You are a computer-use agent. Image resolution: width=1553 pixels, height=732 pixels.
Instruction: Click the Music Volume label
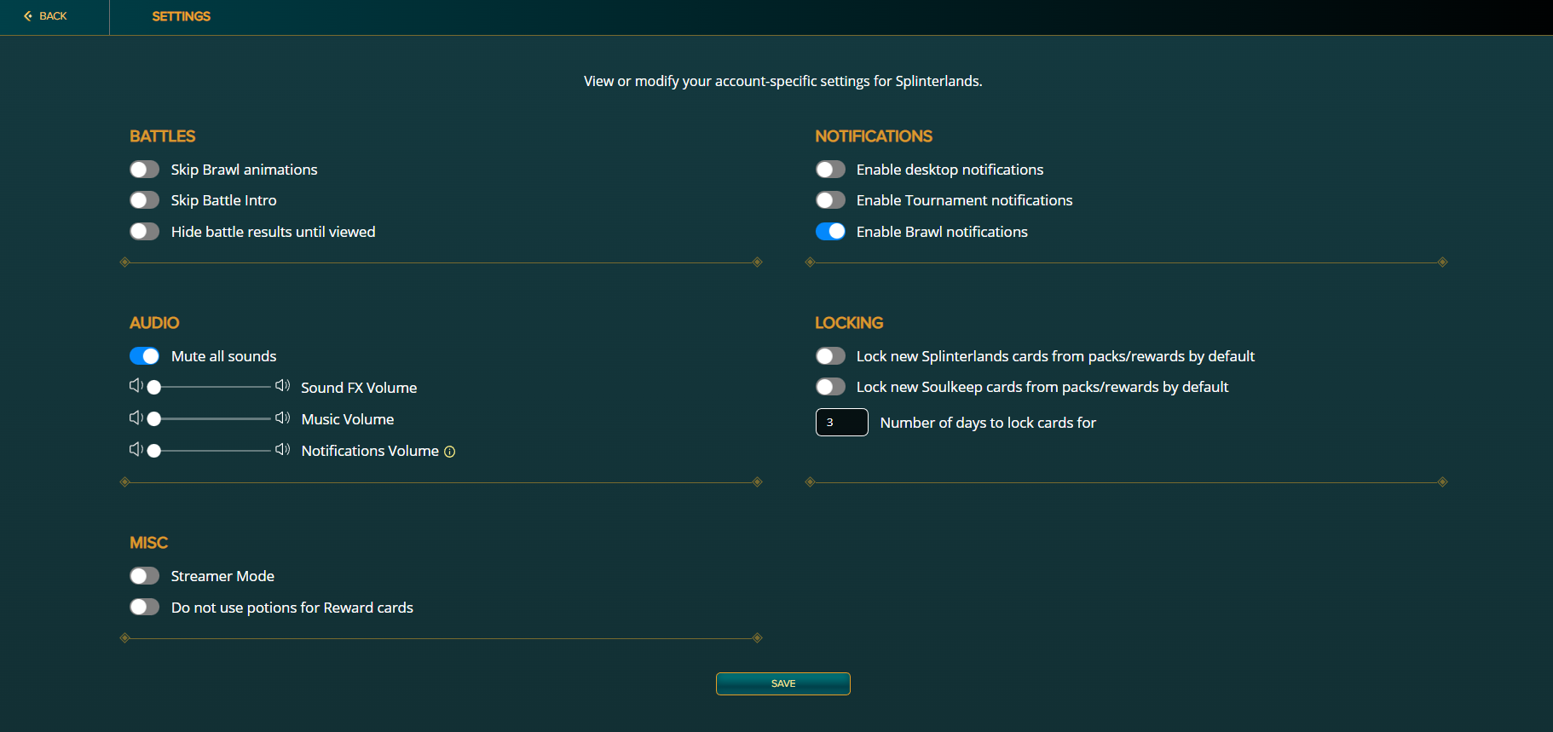coord(348,419)
